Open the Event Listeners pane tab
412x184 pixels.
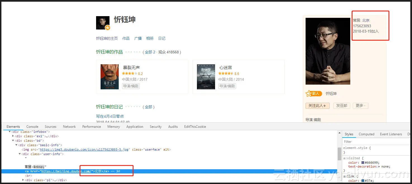[391, 134]
